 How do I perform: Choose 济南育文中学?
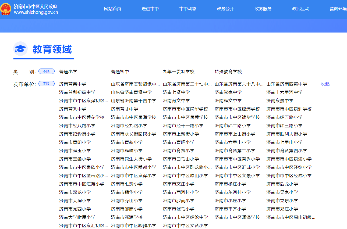pos(176,101)
